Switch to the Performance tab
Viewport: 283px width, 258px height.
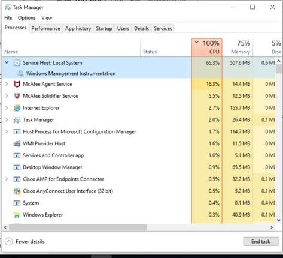point(46,29)
